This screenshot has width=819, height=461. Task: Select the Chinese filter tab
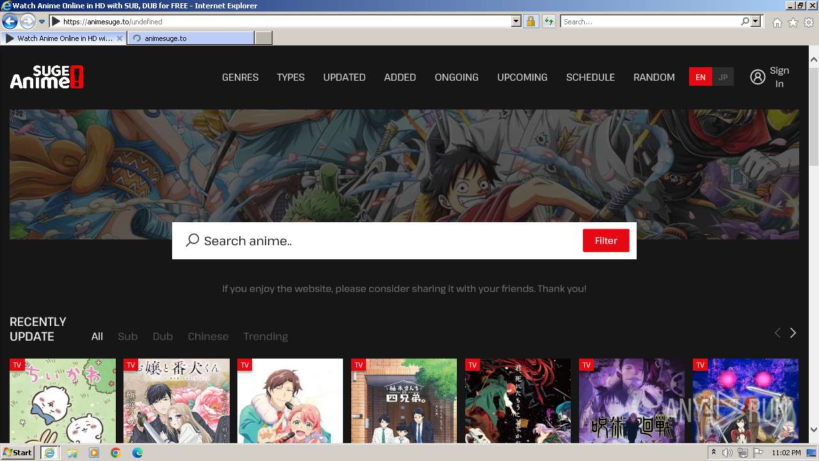pos(208,336)
